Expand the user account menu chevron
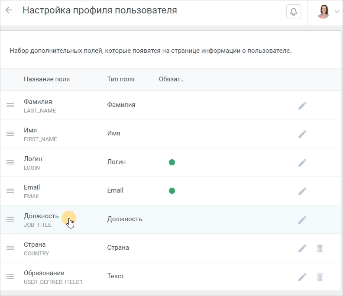343x296 pixels. (x=337, y=12)
